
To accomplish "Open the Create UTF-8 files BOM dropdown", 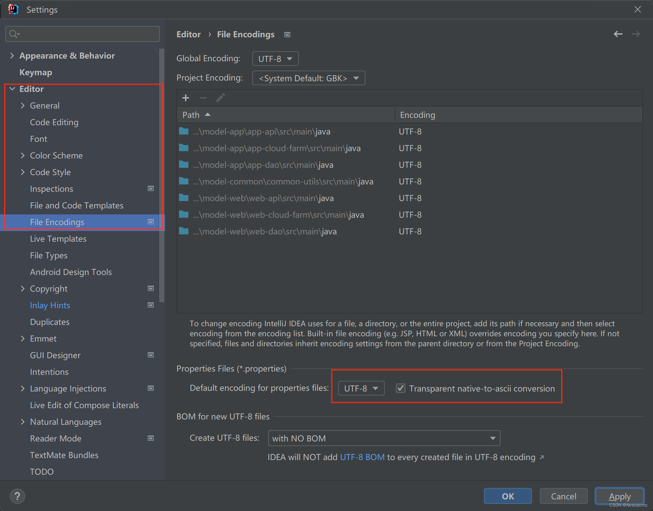I will [x=384, y=438].
